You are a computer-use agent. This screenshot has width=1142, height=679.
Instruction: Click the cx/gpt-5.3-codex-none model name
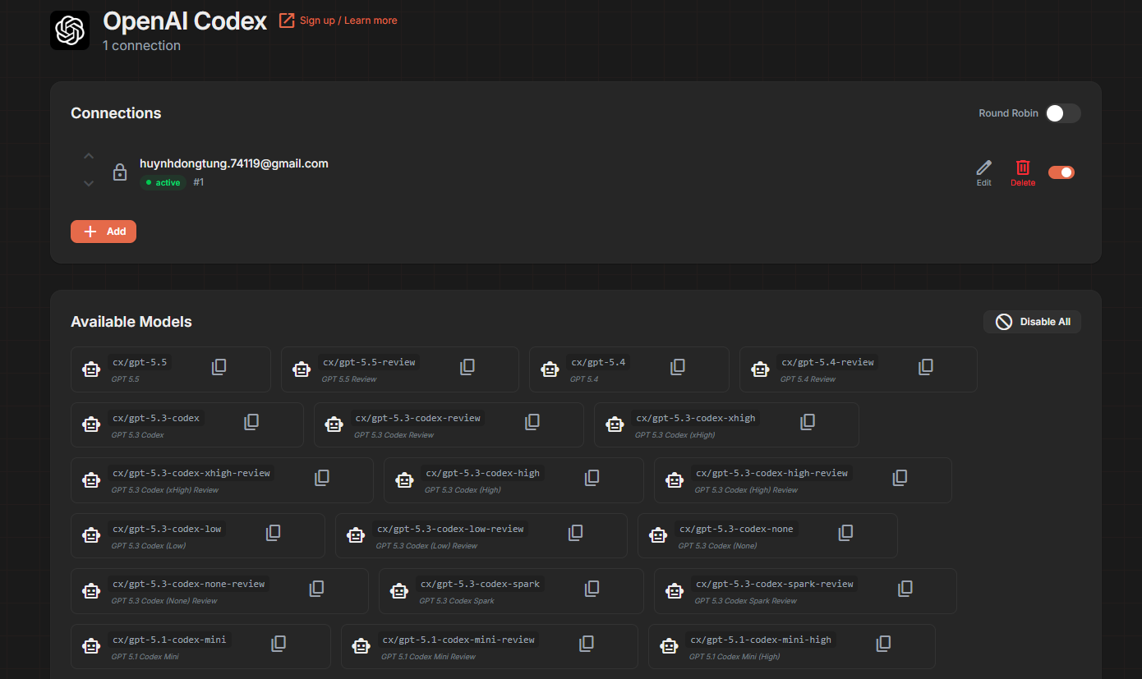click(736, 529)
